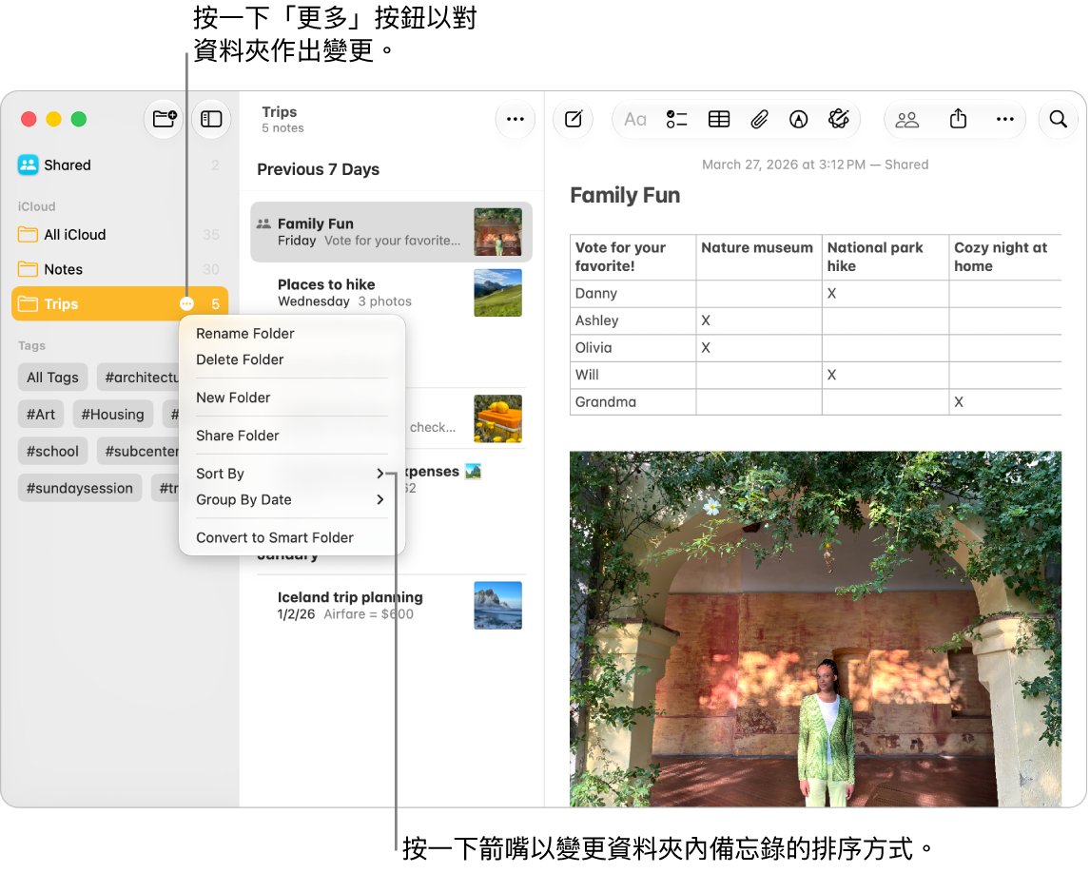Expand the Group By Date submenu

point(292,500)
